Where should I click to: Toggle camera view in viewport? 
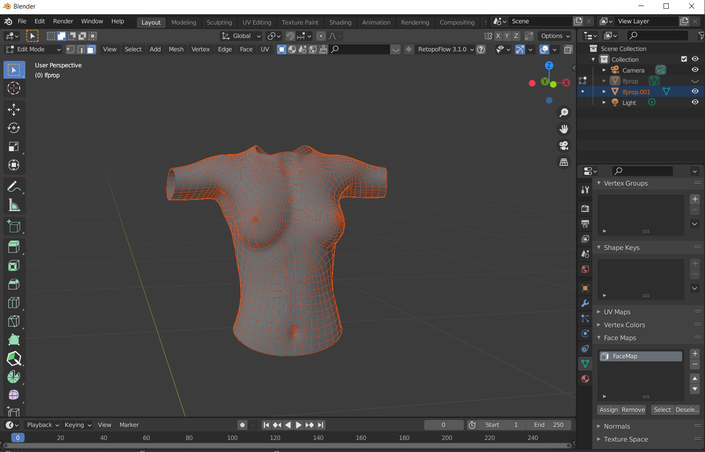tap(564, 146)
